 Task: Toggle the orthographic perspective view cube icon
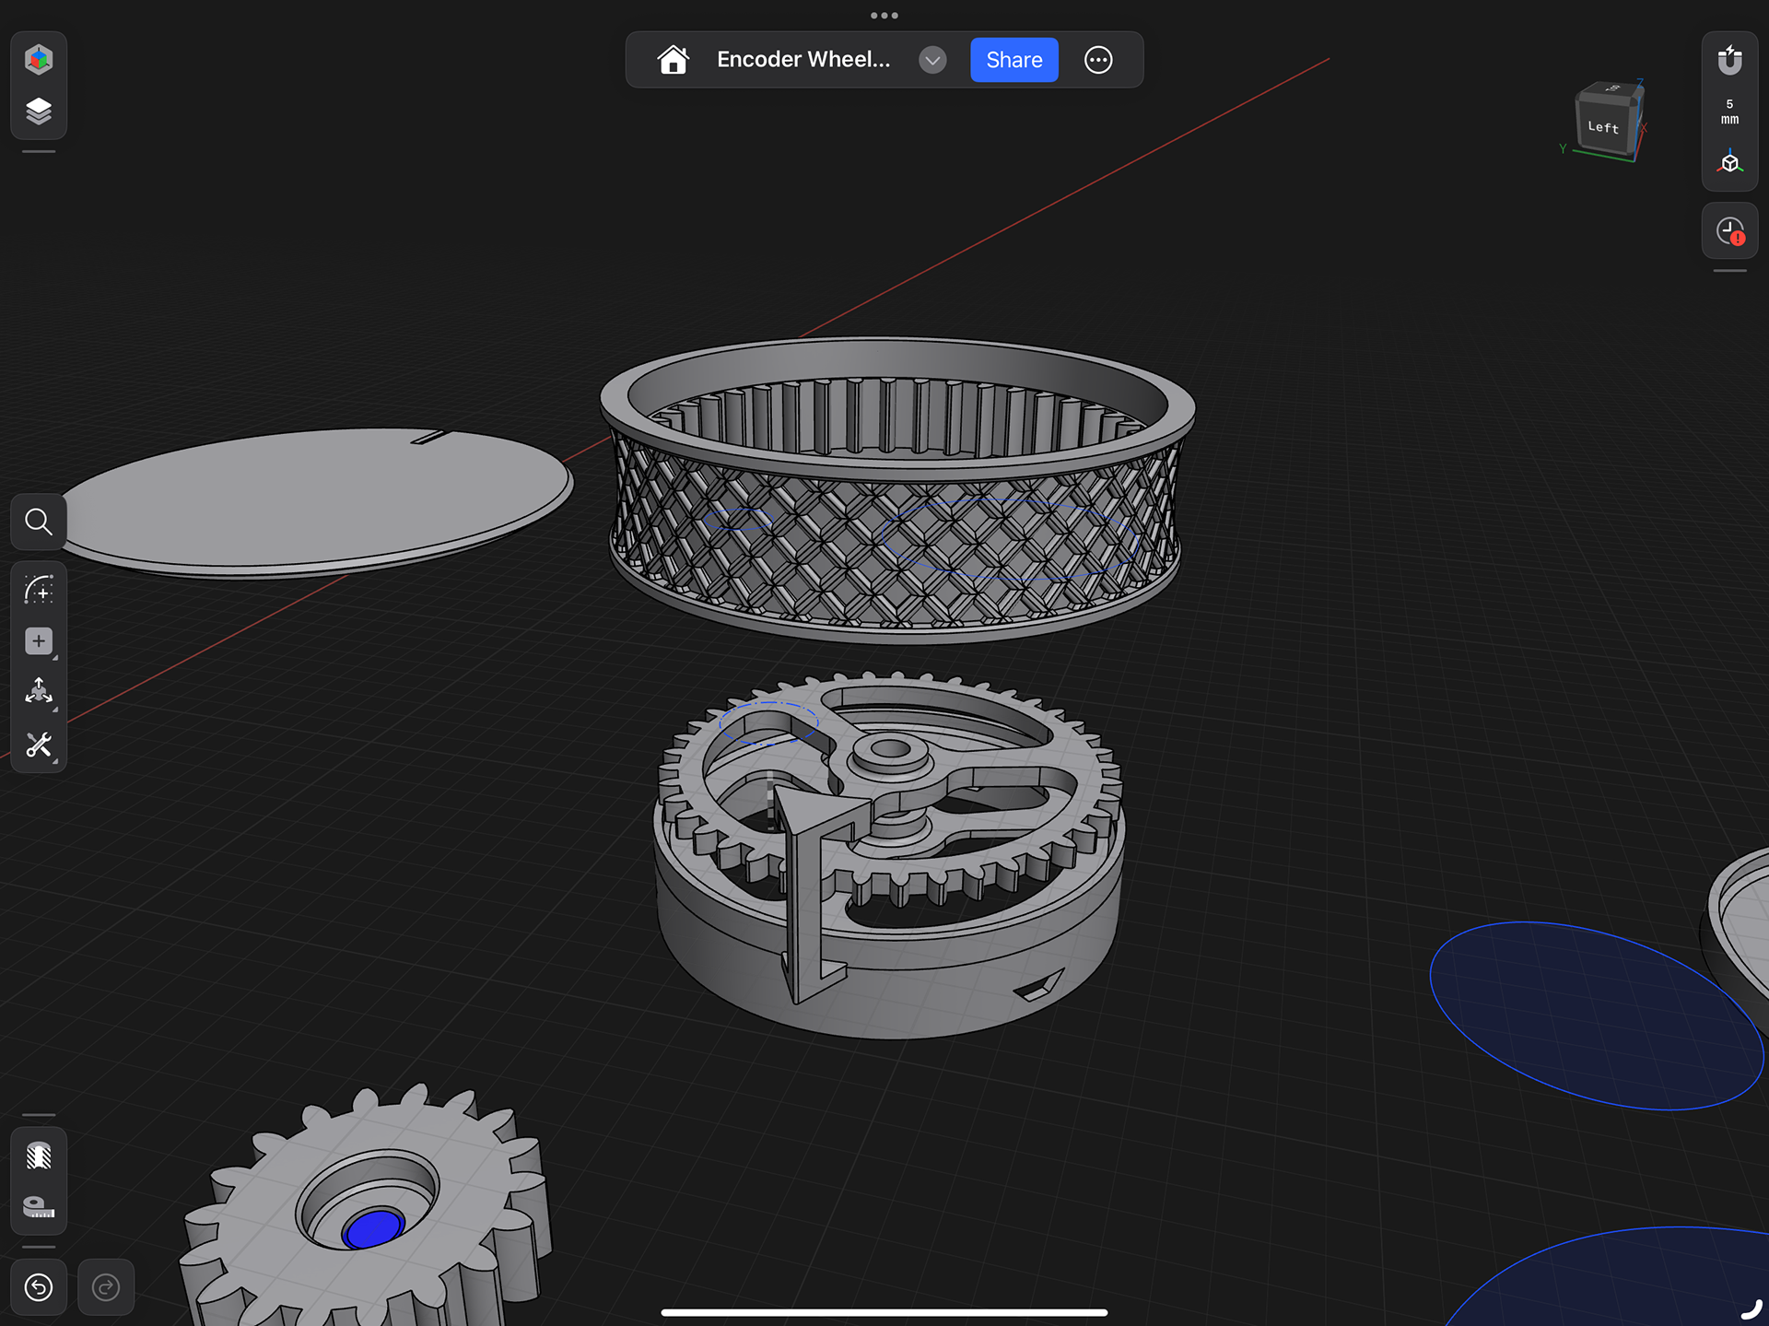[x=1730, y=163]
